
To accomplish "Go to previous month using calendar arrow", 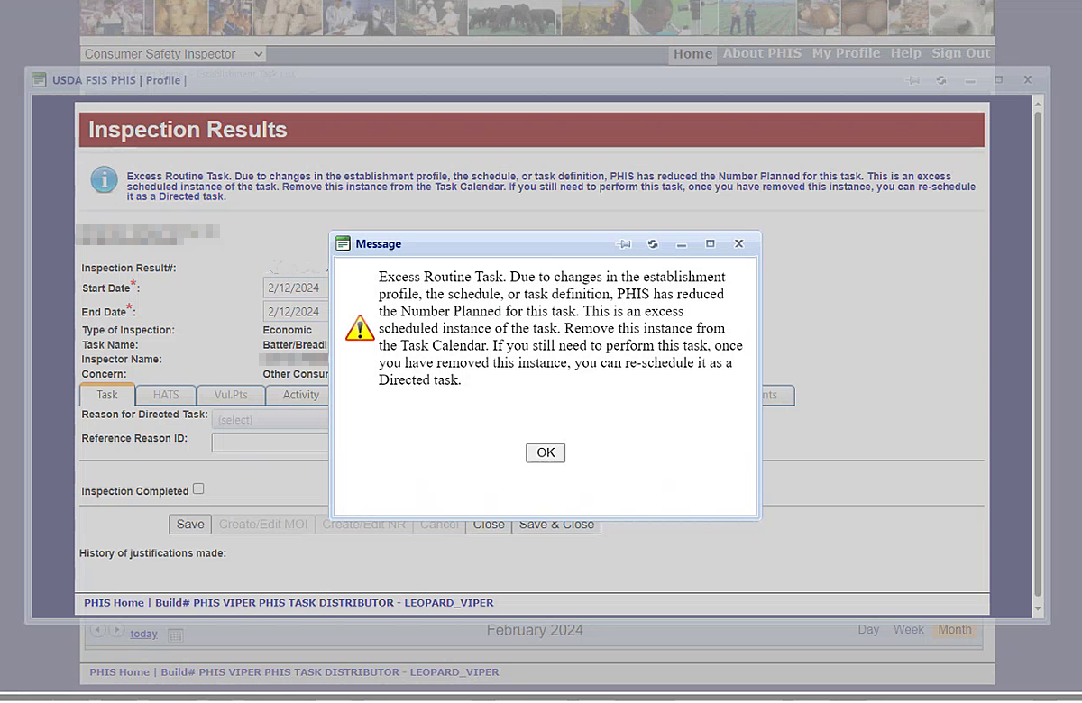I will click(x=98, y=630).
